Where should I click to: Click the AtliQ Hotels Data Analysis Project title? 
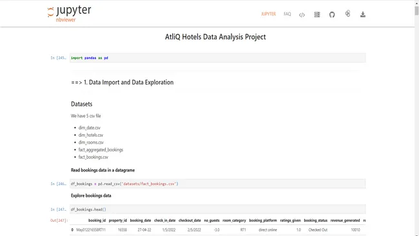215,37
